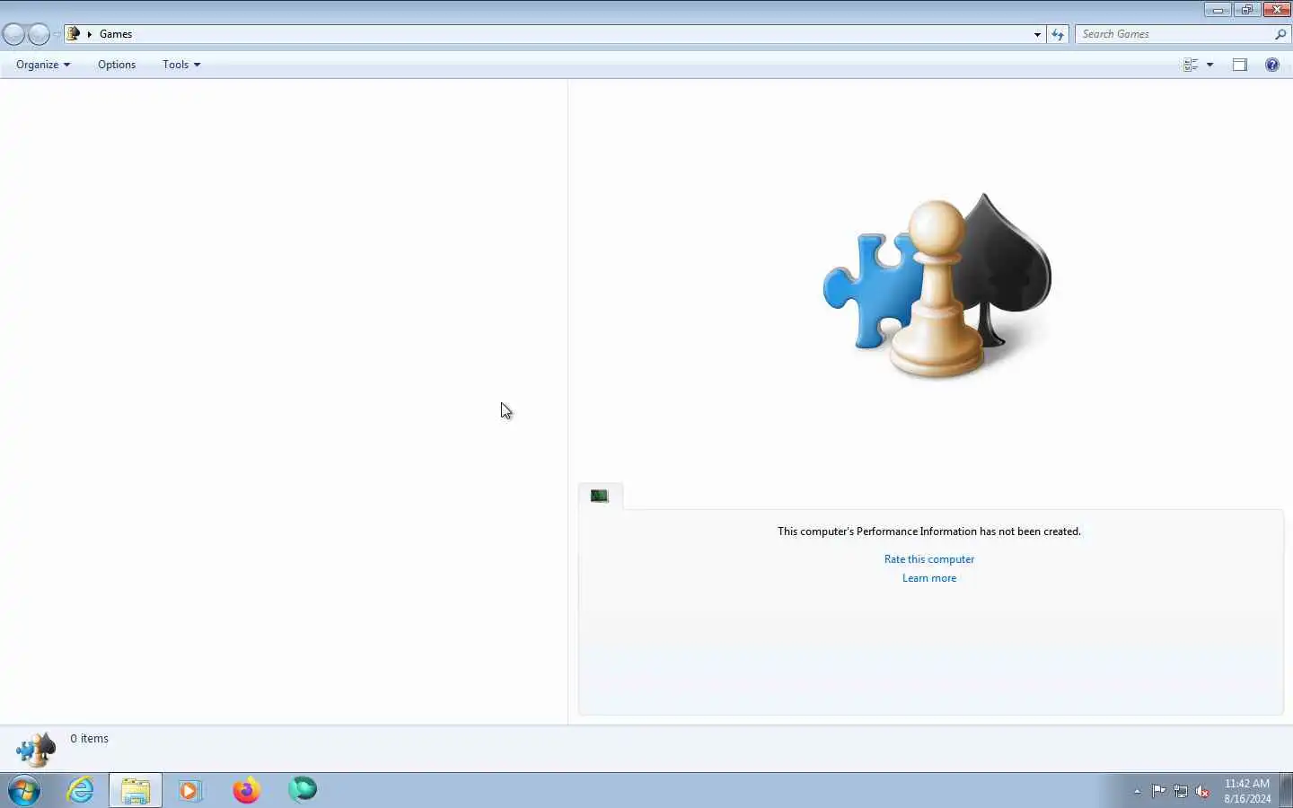Click the Show desktop strip
This screenshot has height=808, width=1293.
1286,790
